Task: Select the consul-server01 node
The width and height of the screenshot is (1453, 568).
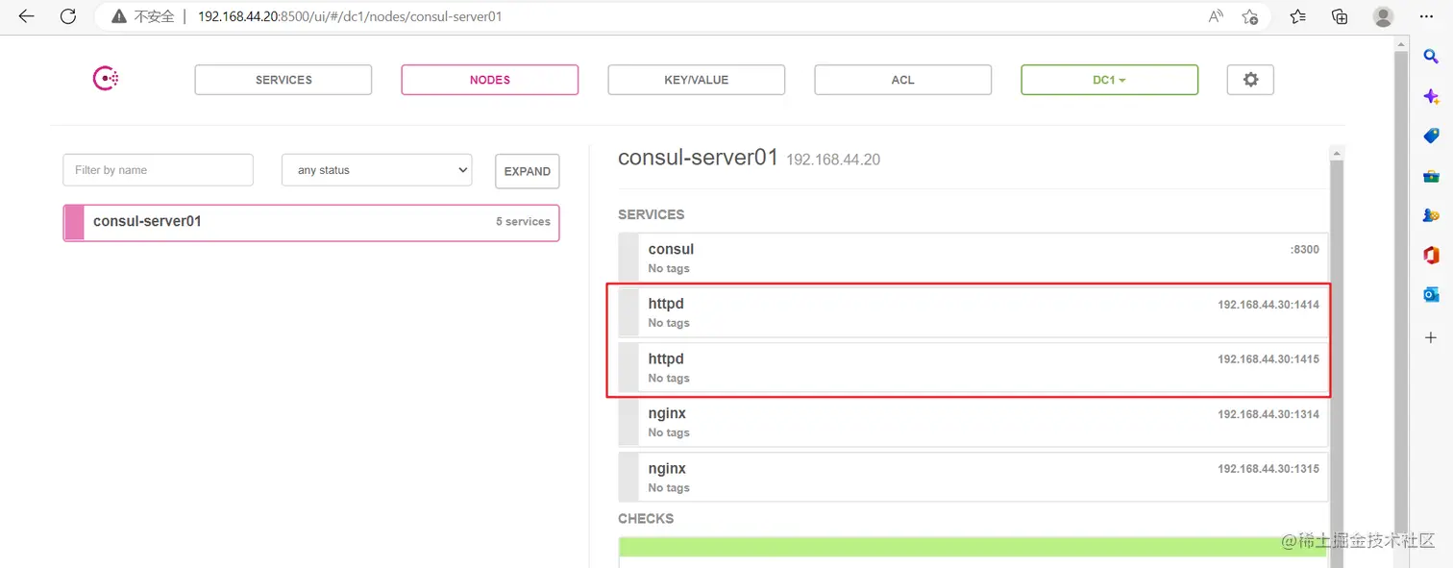Action: click(x=311, y=222)
